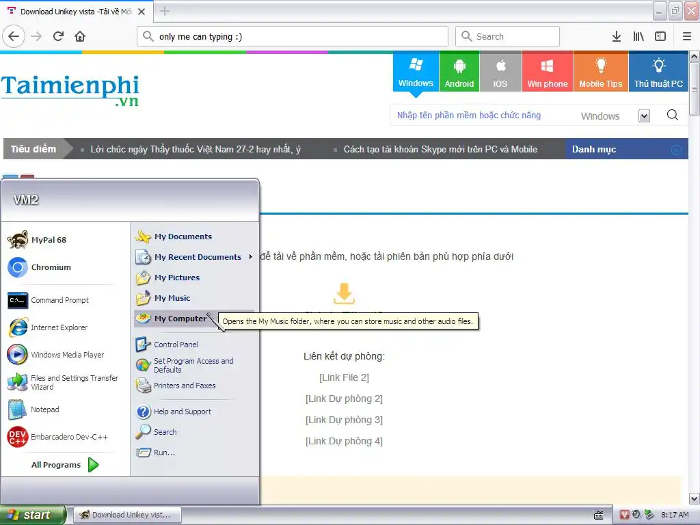Reload the page with the refresh icon
Image resolution: width=700 pixels, height=525 pixels.
59,36
